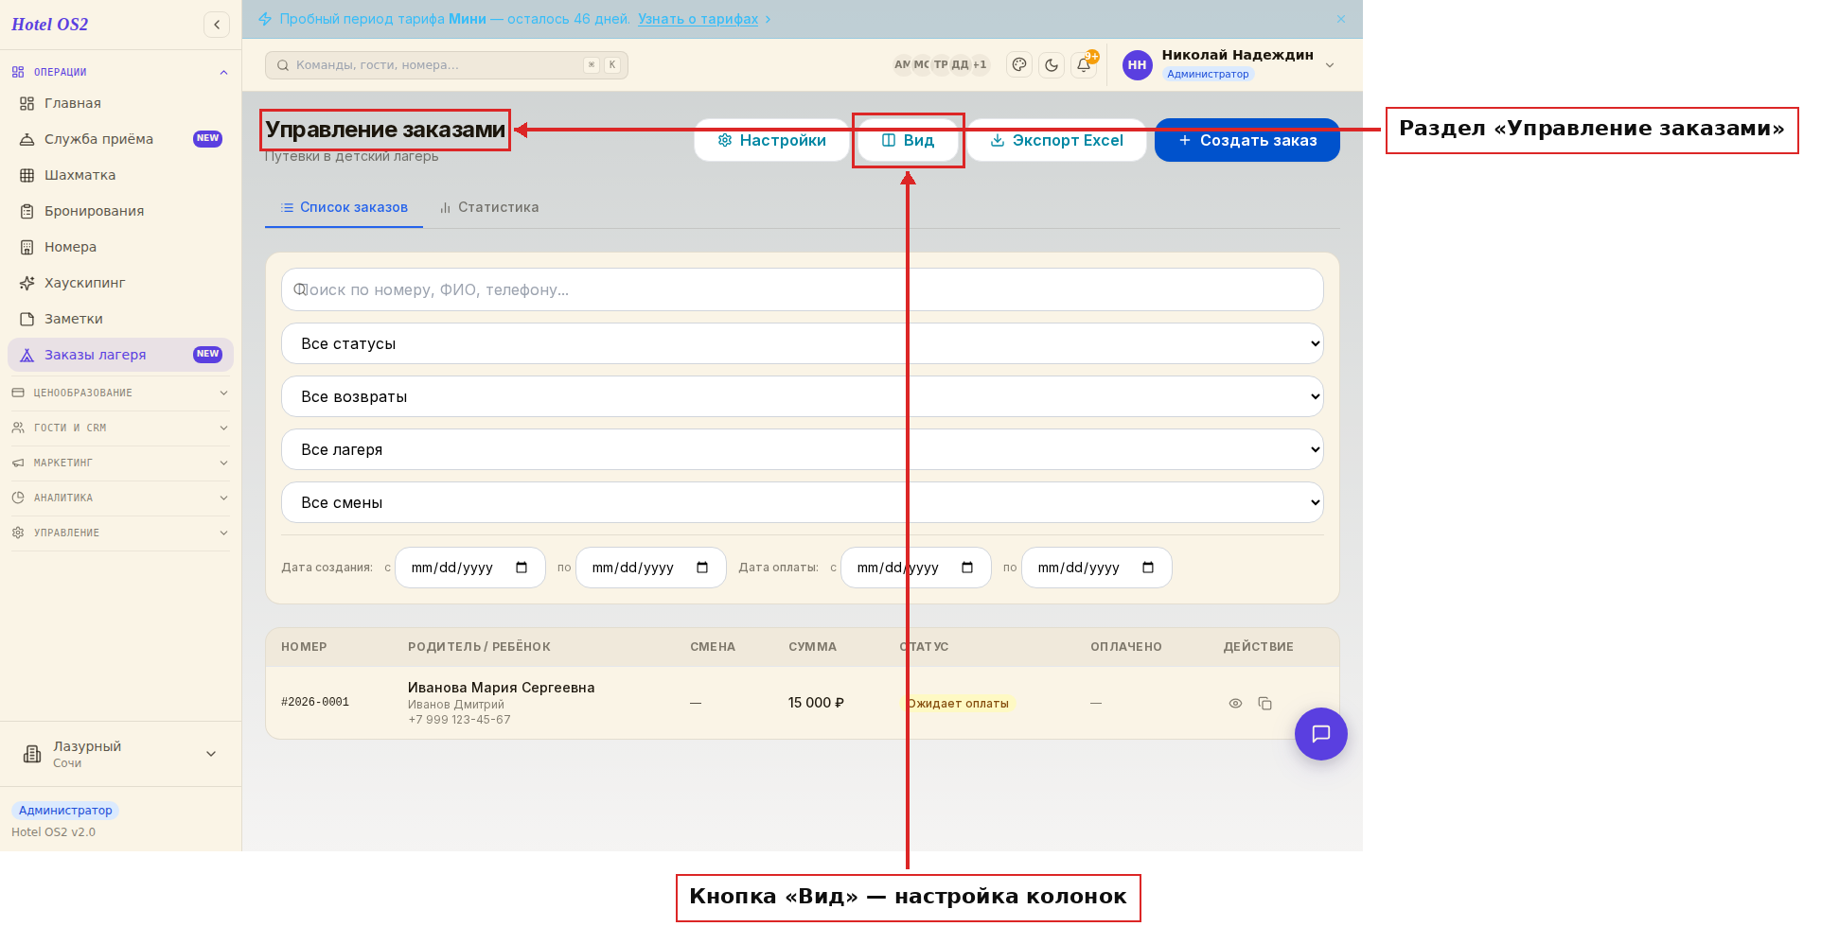This screenshot has width=1821, height=944.
Task: Click the Ожидает оплаты status badge
Action: click(958, 704)
